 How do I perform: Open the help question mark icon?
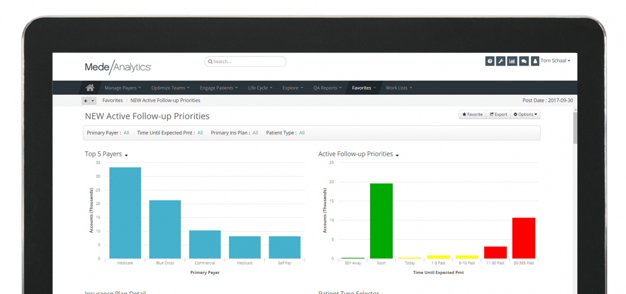pyautogui.click(x=490, y=61)
